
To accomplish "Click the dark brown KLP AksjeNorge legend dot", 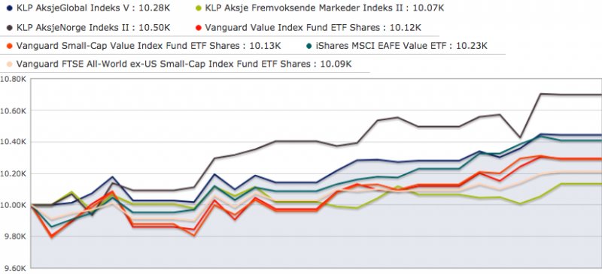I will tap(10, 28).
